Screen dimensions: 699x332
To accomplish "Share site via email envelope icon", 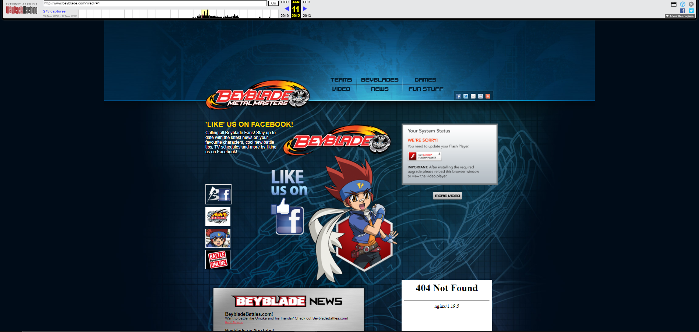I will pyautogui.click(x=473, y=96).
